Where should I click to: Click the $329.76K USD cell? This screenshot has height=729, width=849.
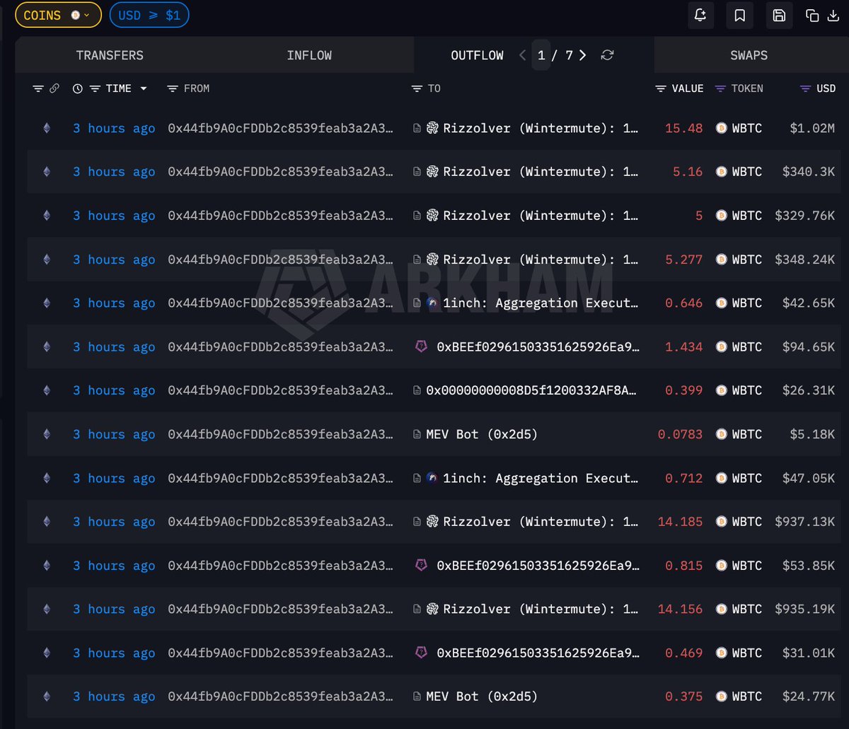point(805,216)
